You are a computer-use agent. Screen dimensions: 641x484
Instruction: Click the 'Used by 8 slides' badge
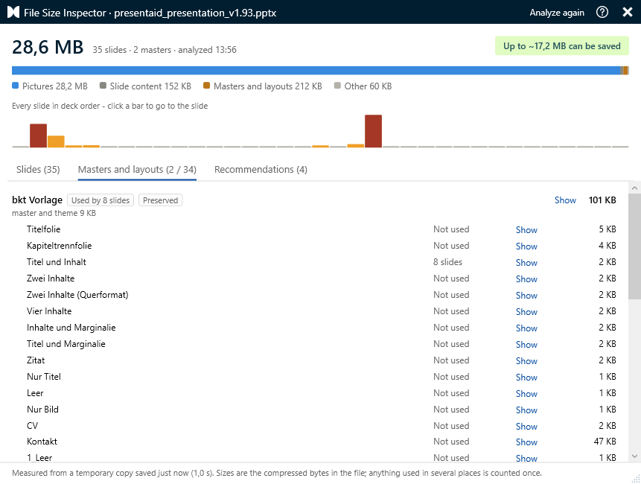point(101,200)
